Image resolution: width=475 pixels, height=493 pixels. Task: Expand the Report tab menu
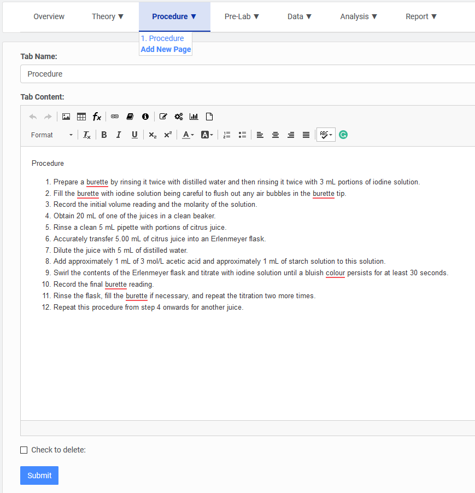421,16
